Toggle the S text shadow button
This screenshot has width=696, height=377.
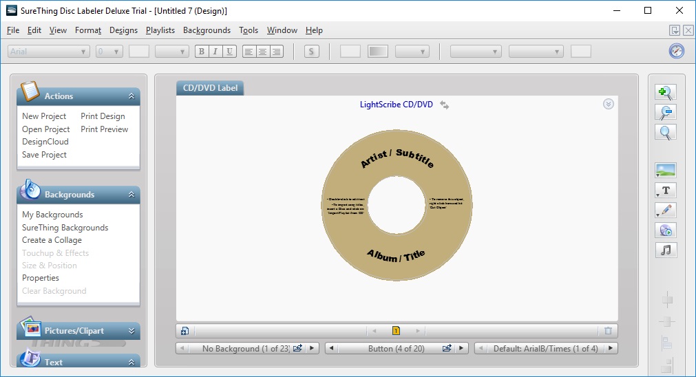point(312,52)
